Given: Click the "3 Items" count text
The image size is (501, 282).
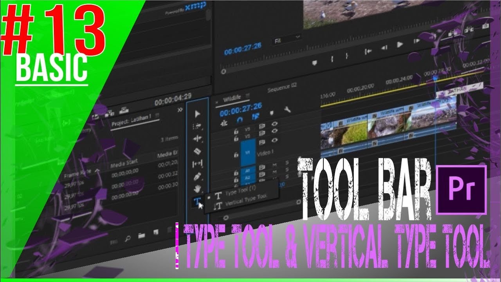Looking at the screenshot, I should click(169, 138).
